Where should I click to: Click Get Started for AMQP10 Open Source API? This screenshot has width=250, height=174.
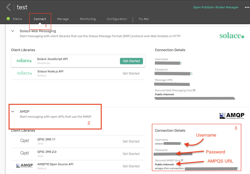[131, 166]
